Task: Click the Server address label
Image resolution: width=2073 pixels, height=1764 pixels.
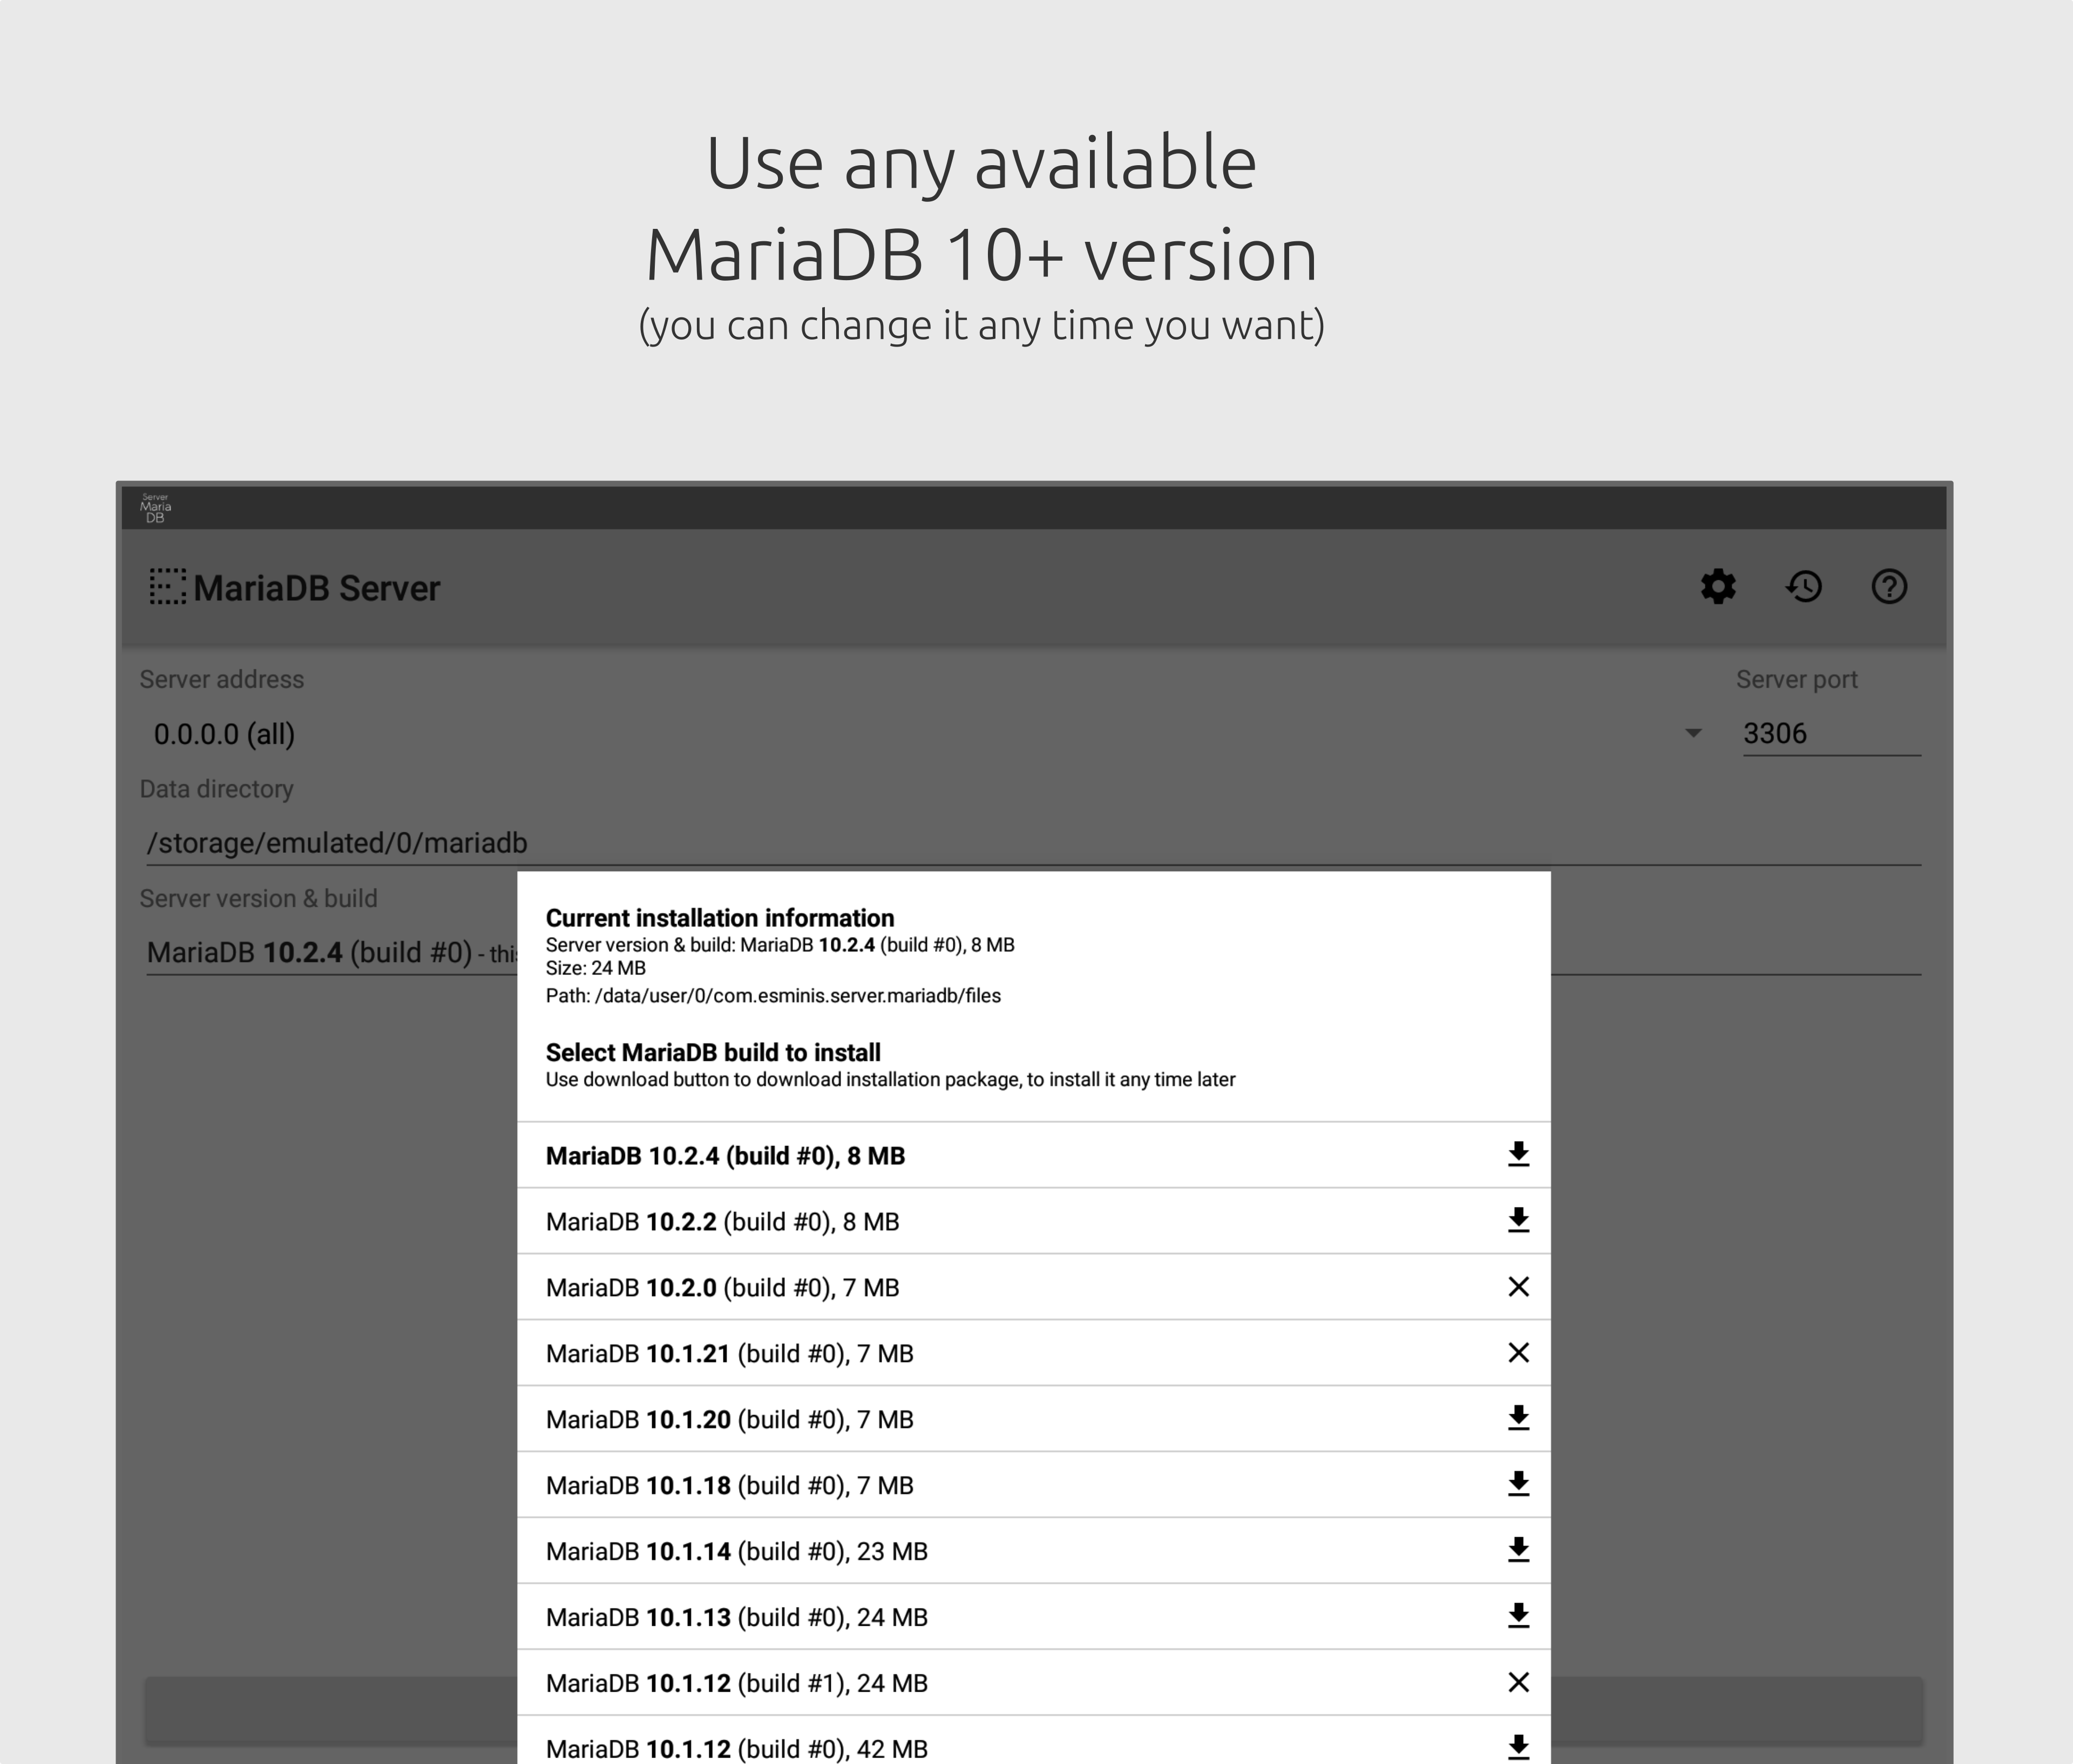Action: 221,679
